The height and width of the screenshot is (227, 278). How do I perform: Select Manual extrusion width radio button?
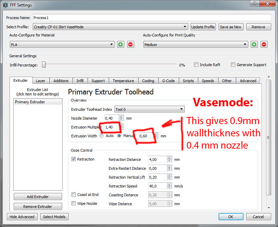pos(119,136)
